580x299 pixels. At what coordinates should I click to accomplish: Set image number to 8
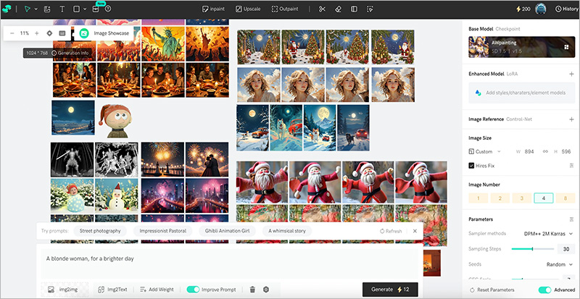tap(565, 198)
